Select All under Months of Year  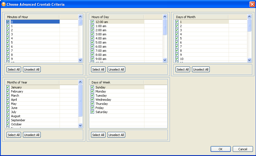point(14,135)
